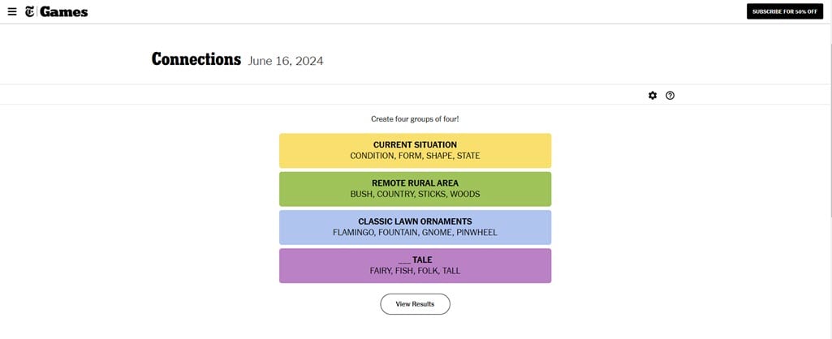Click the words Bush, Country, Sticks, Woods
This screenshot has height=339, width=832.
(415, 194)
